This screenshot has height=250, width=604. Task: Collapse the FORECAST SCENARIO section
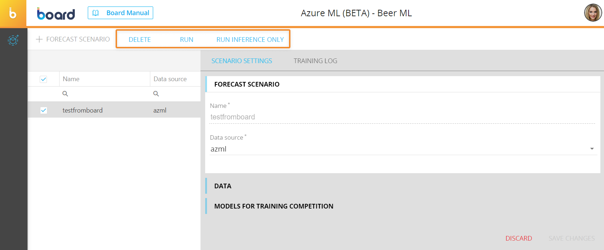pyautogui.click(x=403, y=84)
